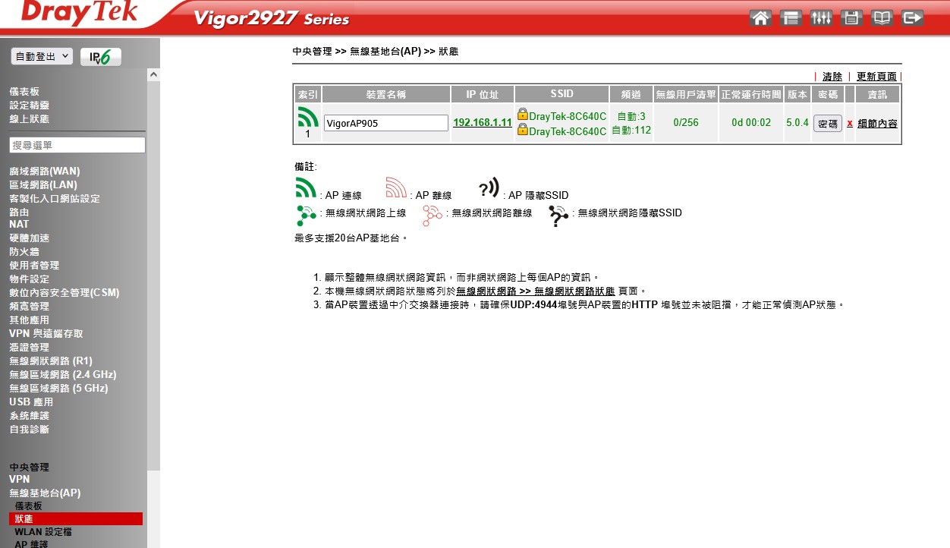Image resolution: width=950 pixels, height=548 pixels.
Task: Click the 細節內容 details link
Action: point(877,124)
